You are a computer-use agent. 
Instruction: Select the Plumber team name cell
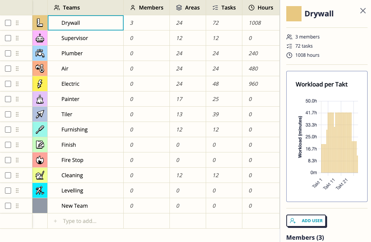[x=85, y=53]
